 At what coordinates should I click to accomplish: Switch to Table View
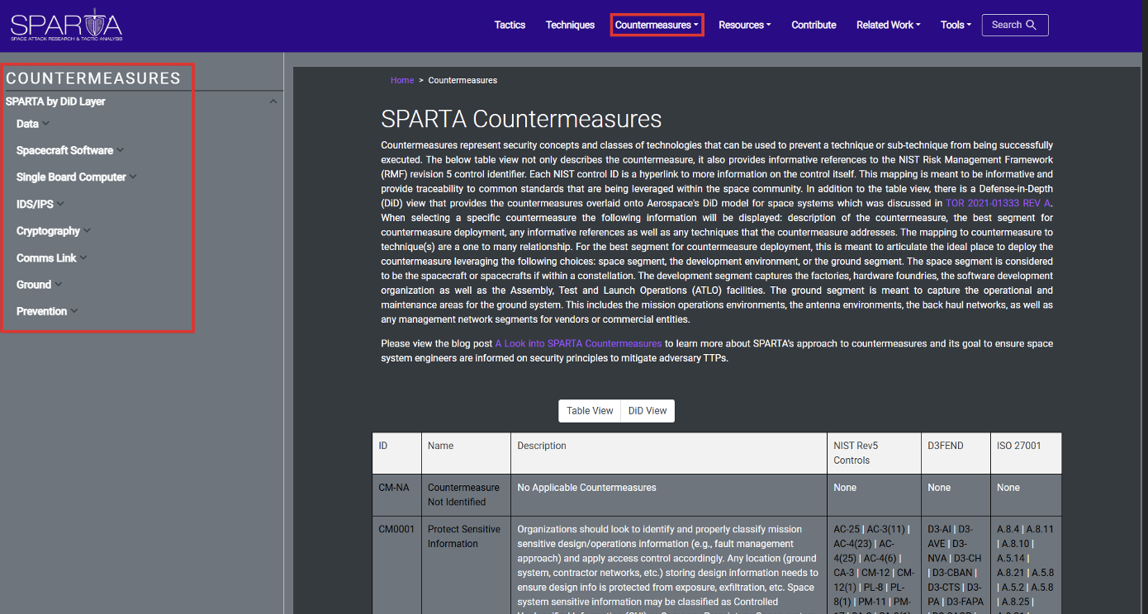pyautogui.click(x=590, y=411)
